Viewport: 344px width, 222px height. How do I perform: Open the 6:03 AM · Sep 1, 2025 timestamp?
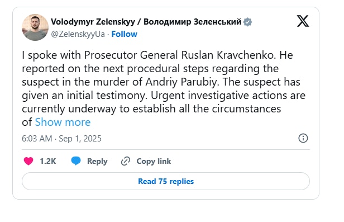coord(61,139)
